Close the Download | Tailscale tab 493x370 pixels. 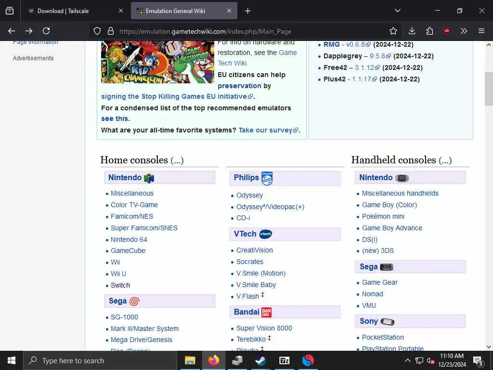[x=121, y=11]
